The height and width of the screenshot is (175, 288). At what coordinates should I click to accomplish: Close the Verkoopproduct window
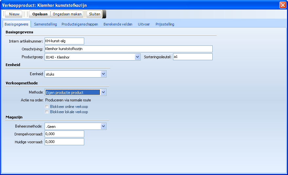click(x=283, y=5)
